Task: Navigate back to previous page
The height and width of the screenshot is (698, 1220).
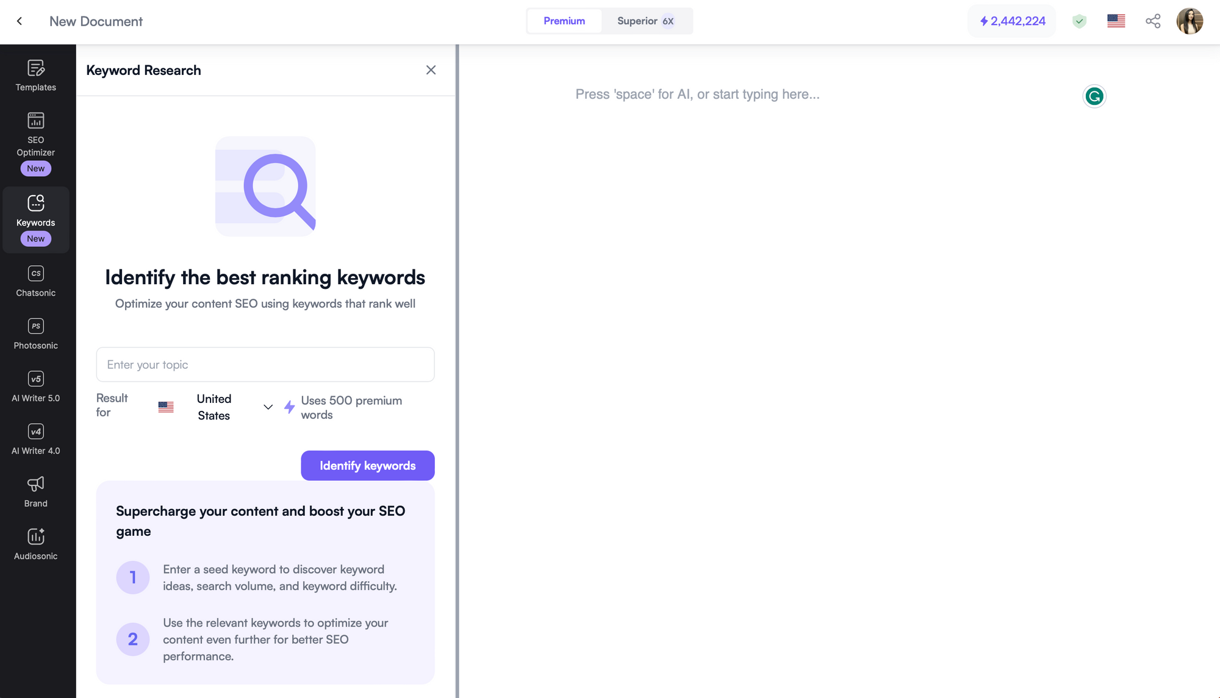Action: (20, 21)
